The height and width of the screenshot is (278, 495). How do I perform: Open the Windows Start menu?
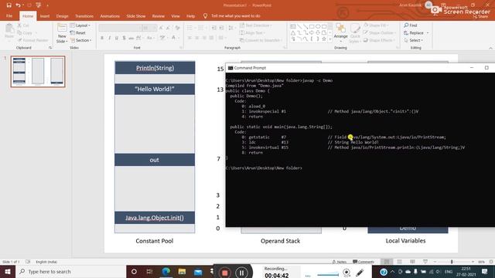click(8, 271)
